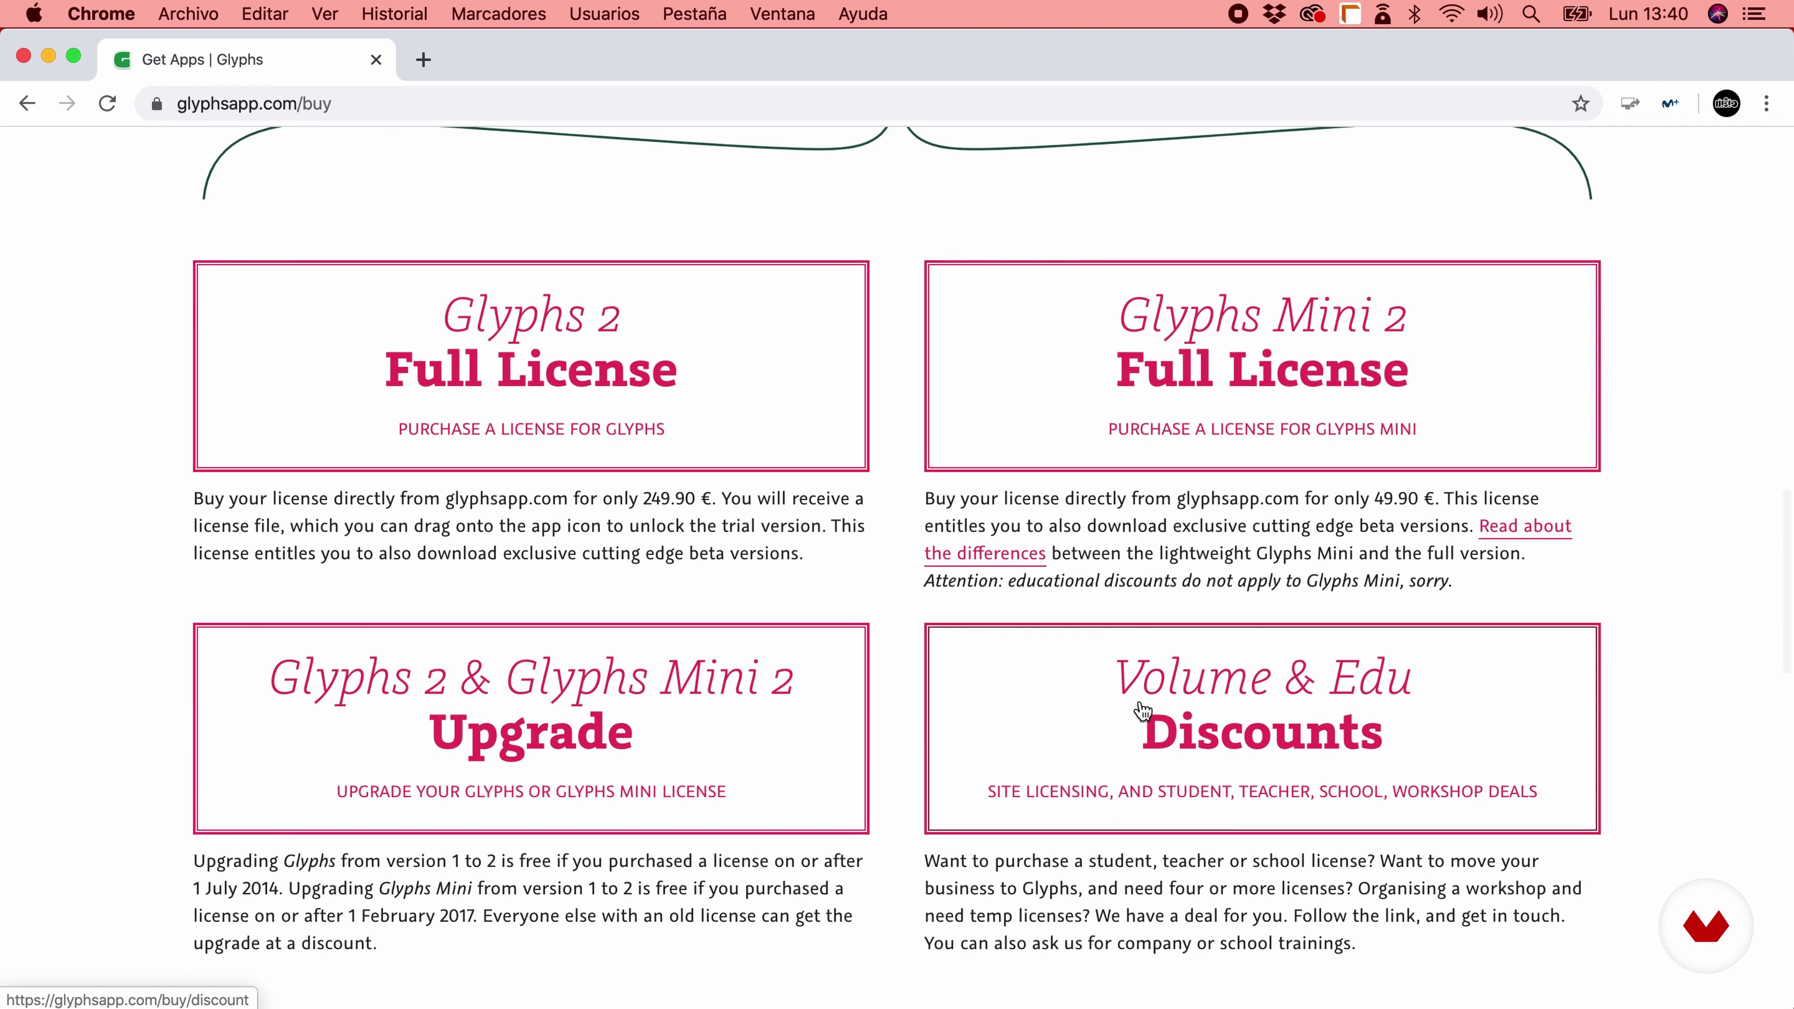Screen dimensions: 1794x1009
Task: Open the Glyphs 2 & Mini 2 Upgrade box
Action: pyautogui.click(x=531, y=728)
